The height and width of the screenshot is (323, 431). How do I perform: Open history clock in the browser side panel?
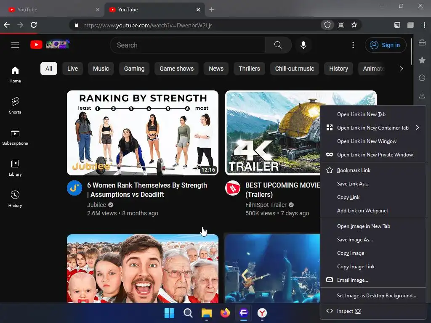422,78
